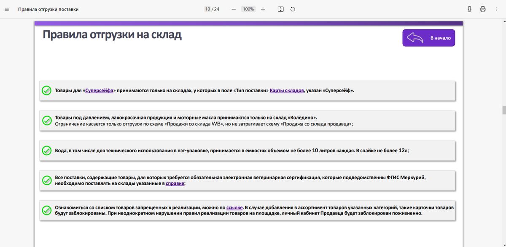
Task: Open the PDF sidebar menu icon
Action: 6,9
